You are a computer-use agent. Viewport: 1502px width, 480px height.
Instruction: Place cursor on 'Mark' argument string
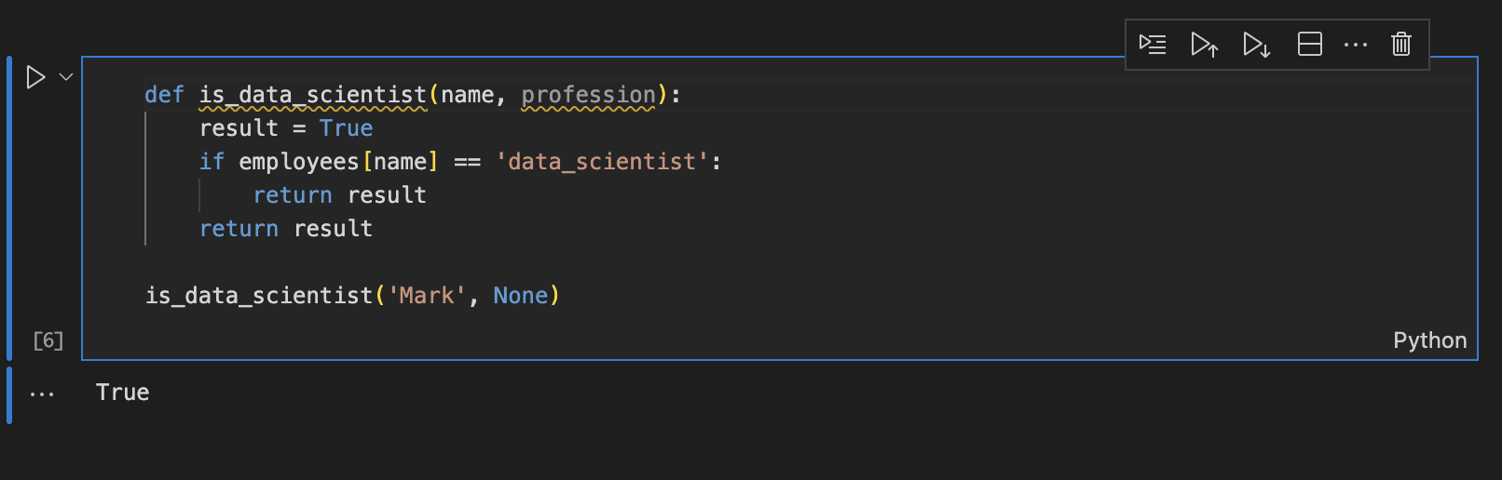[x=427, y=296]
